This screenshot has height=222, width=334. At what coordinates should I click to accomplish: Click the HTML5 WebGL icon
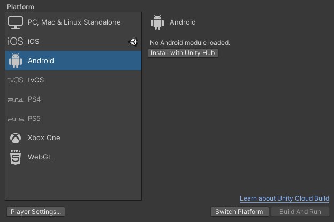point(16,157)
